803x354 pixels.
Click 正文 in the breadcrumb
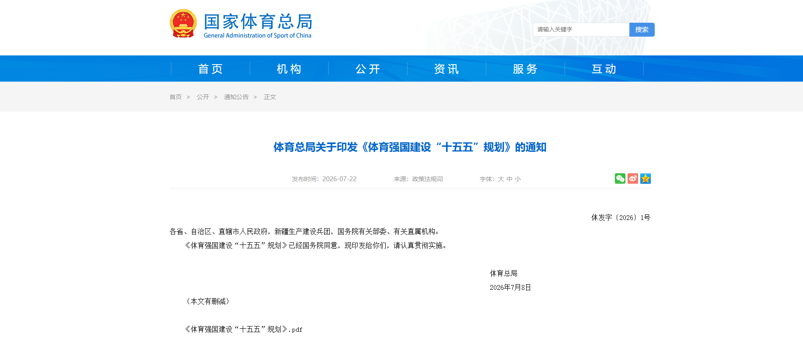point(270,97)
